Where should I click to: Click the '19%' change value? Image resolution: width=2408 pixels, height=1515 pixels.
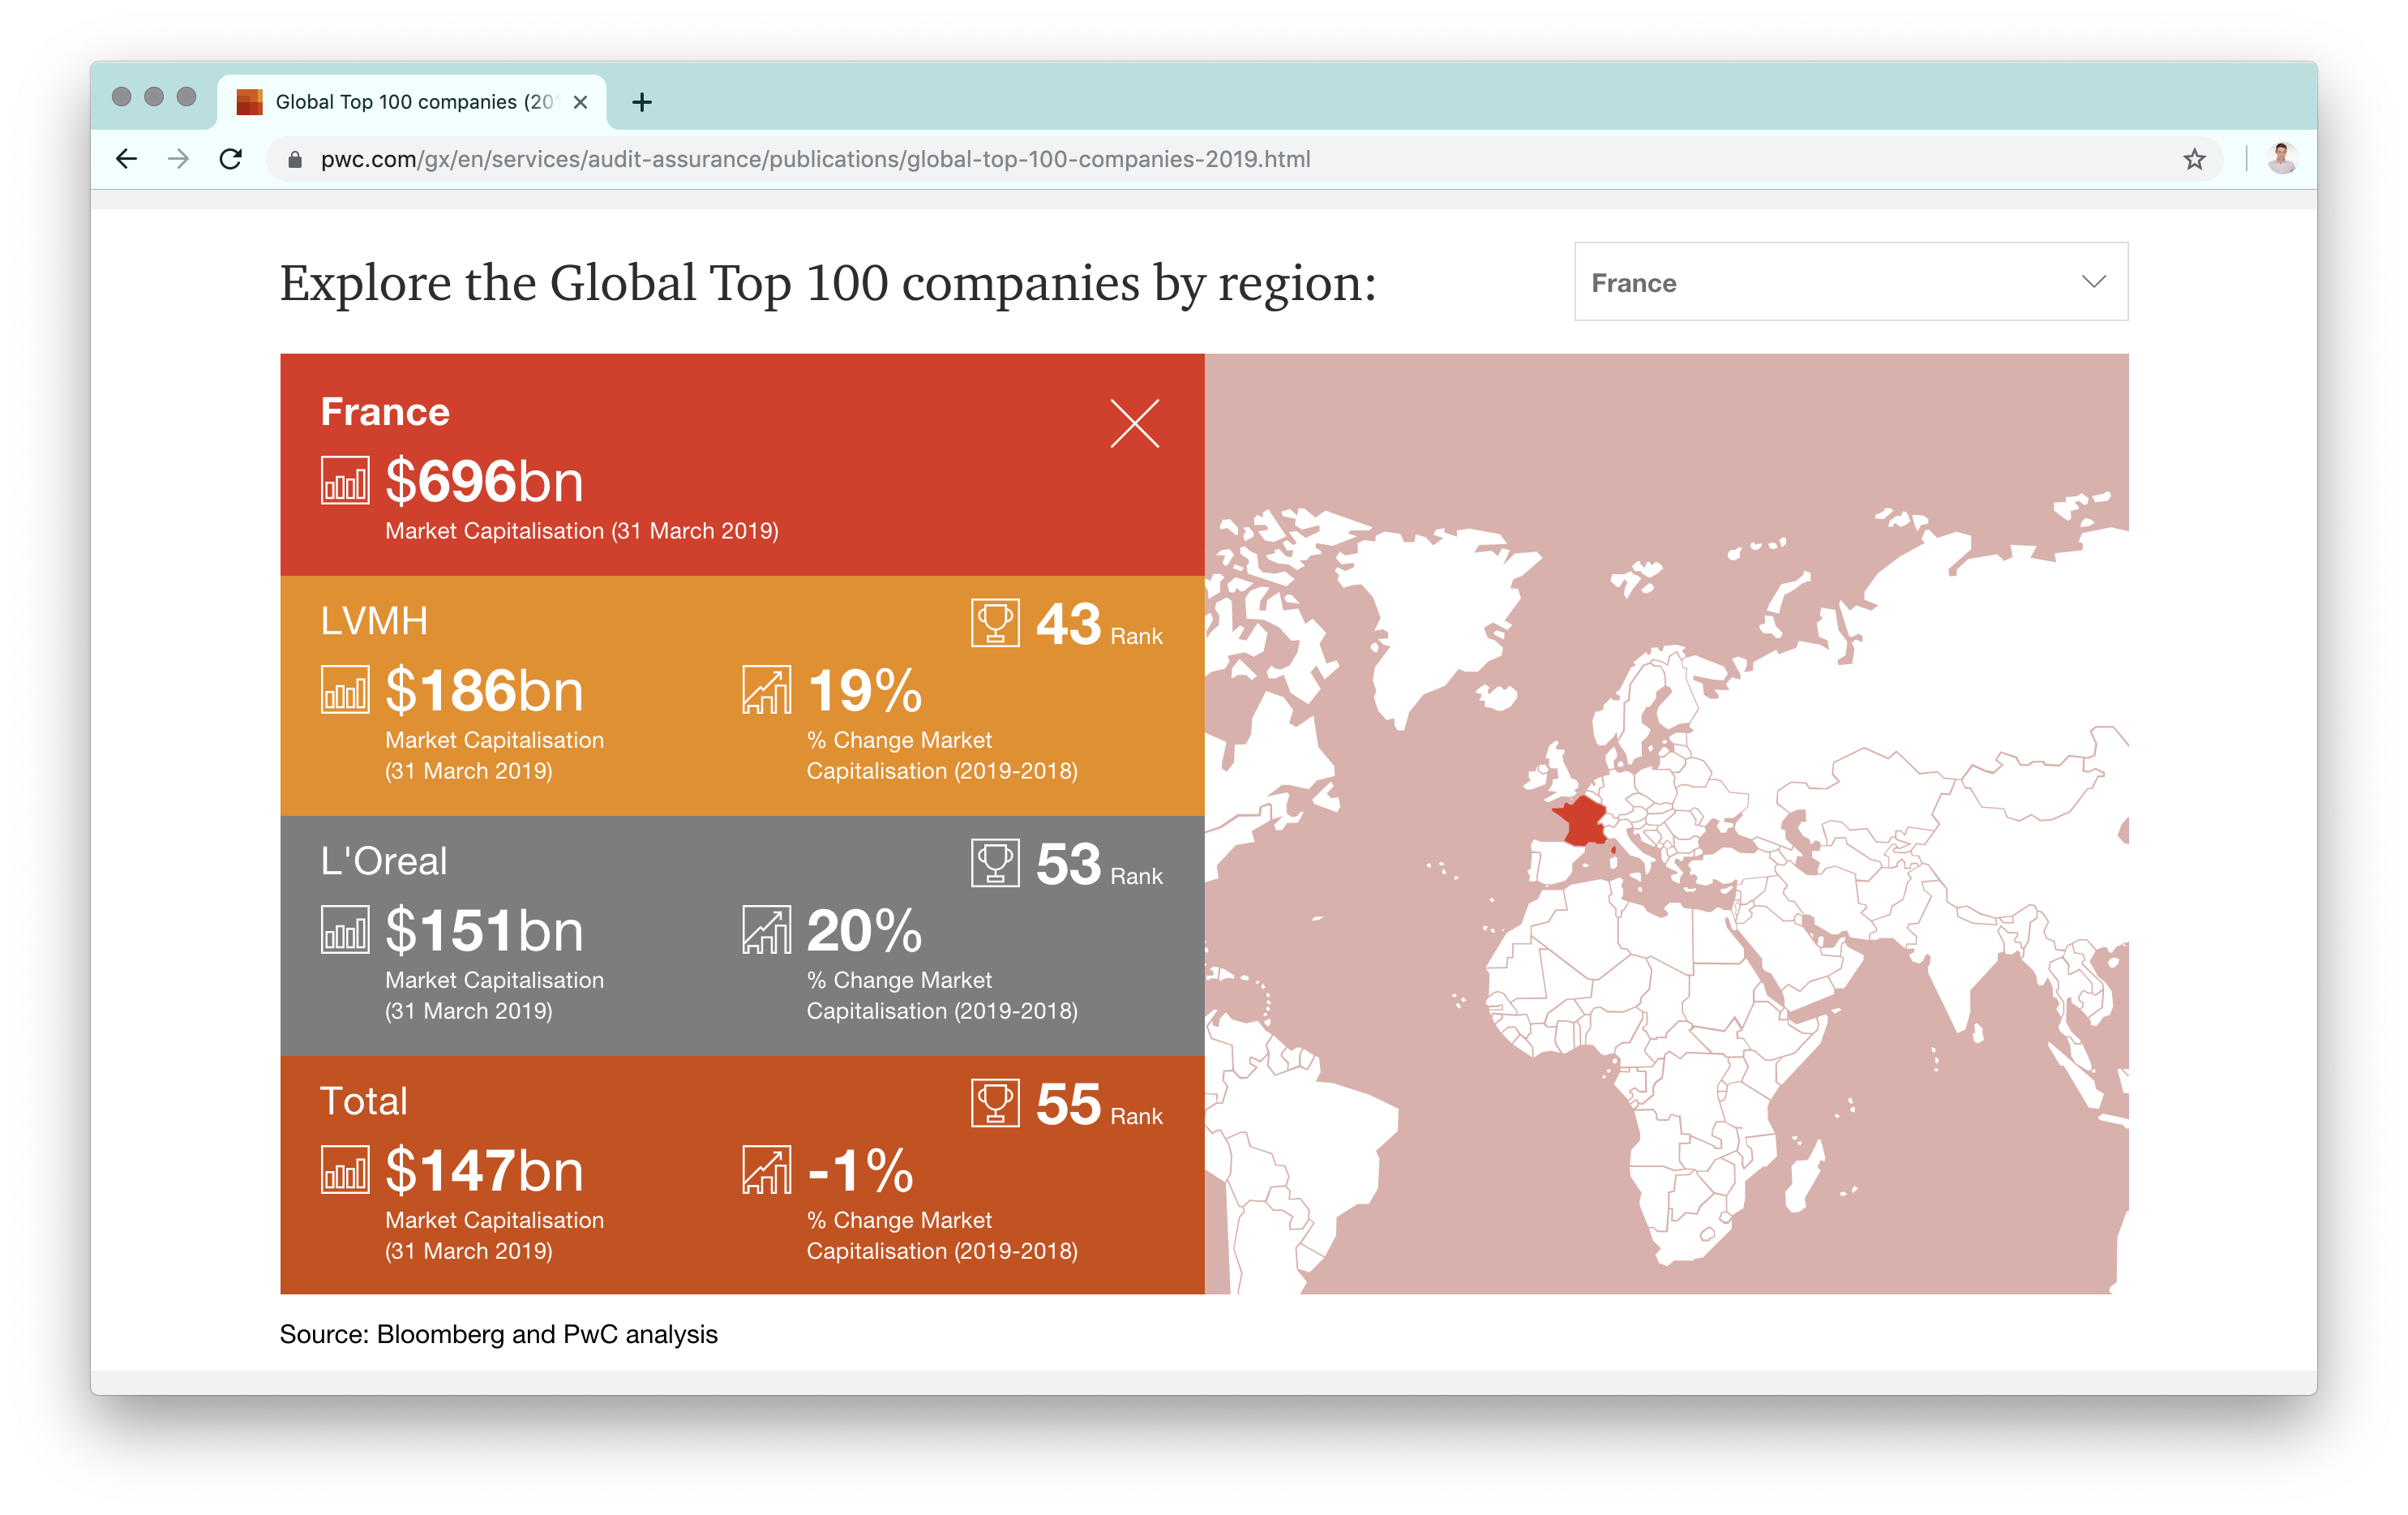(865, 691)
